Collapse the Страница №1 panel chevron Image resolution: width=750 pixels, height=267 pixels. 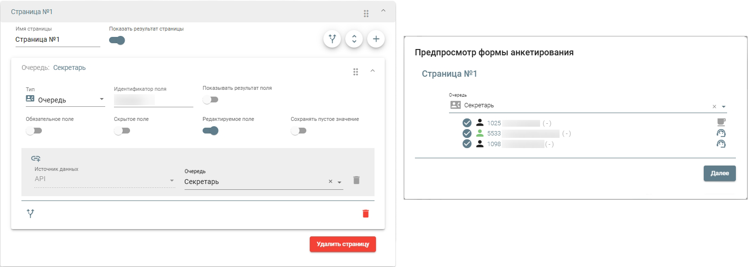(383, 11)
